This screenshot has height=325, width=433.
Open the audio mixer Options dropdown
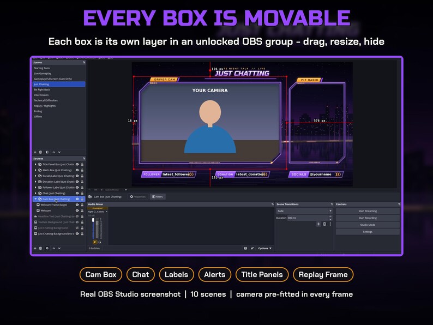point(264,248)
